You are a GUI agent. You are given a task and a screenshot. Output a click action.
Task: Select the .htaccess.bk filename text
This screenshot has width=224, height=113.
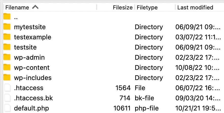coord(33,98)
